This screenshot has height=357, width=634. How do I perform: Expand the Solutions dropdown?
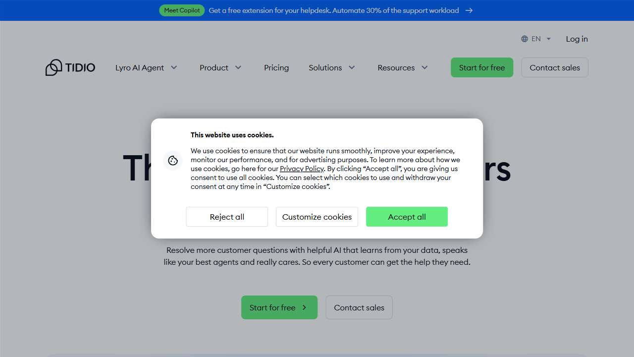click(332, 67)
